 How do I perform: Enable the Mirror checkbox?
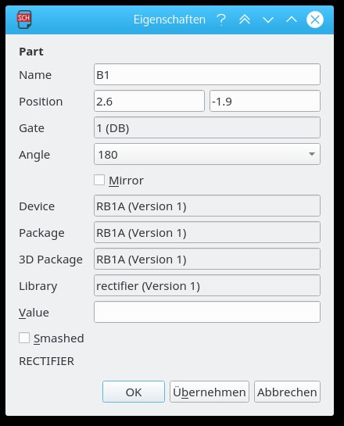click(99, 180)
